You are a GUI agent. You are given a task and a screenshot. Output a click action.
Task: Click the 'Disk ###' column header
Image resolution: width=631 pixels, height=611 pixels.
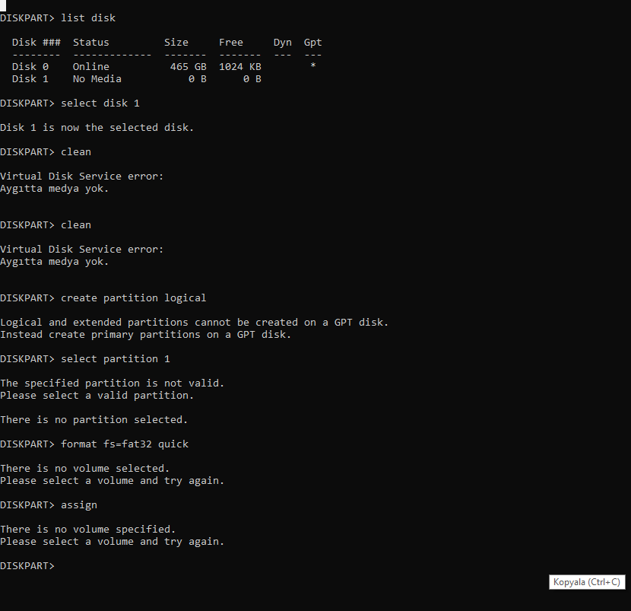coord(36,43)
